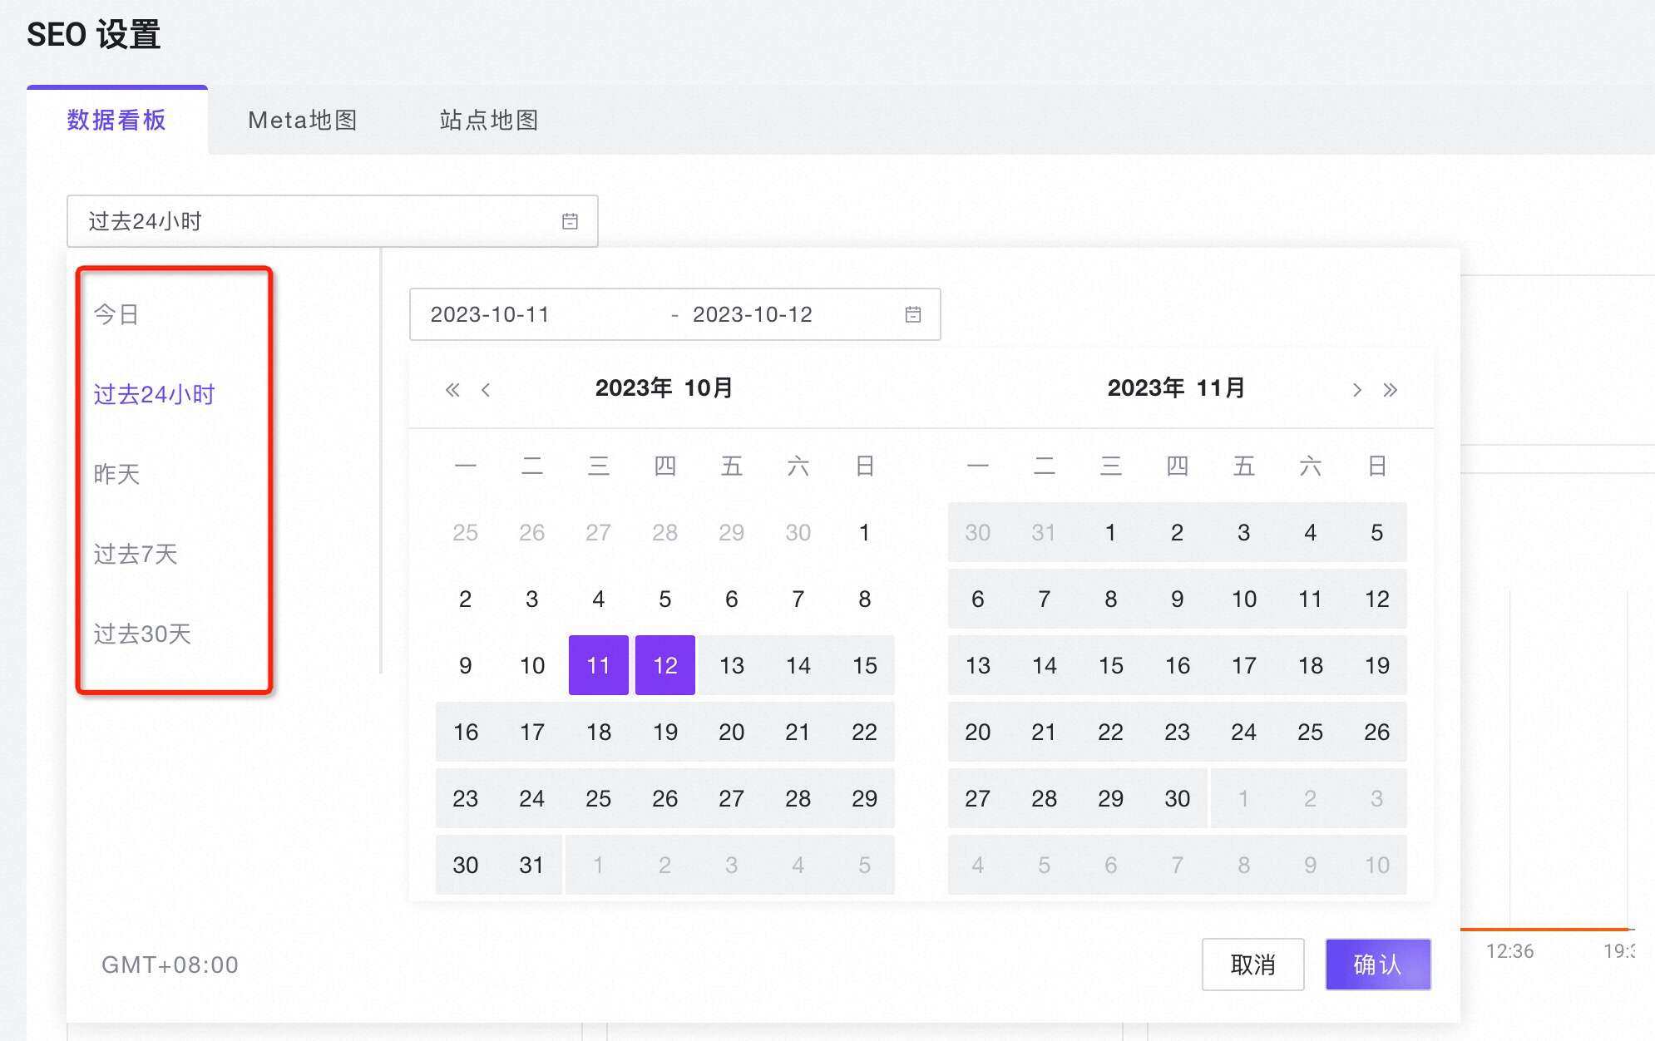Viewport: 1655px width, 1041px height.
Task: Click end date field 2023-10-12
Action: [x=752, y=314]
